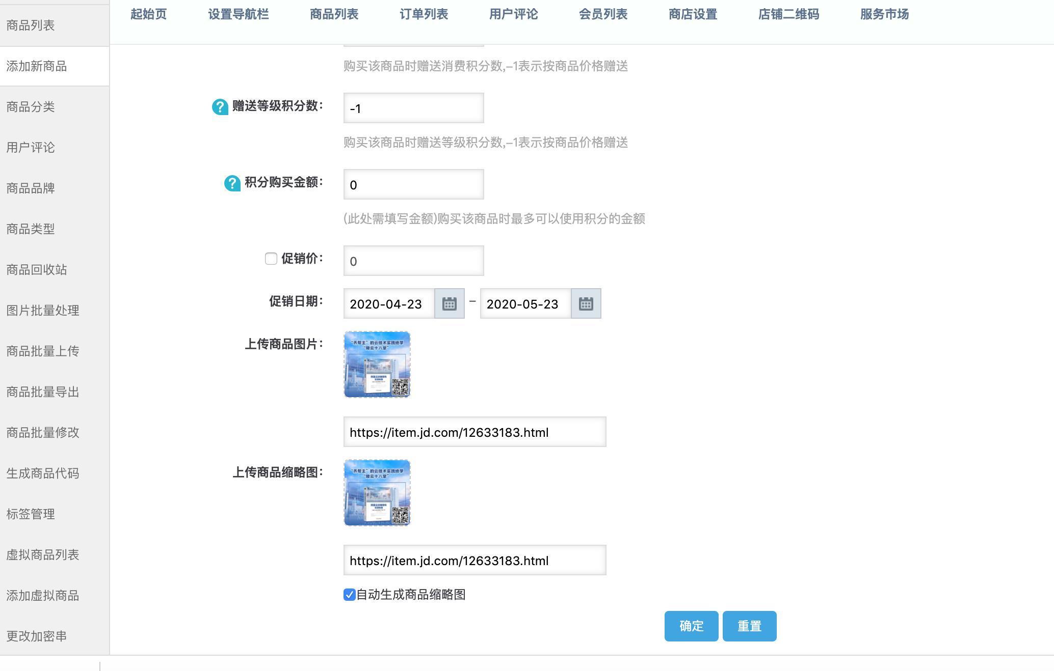This screenshot has width=1054, height=671.
Task: Click the jd.com URL field under the product image
Action: point(475,432)
